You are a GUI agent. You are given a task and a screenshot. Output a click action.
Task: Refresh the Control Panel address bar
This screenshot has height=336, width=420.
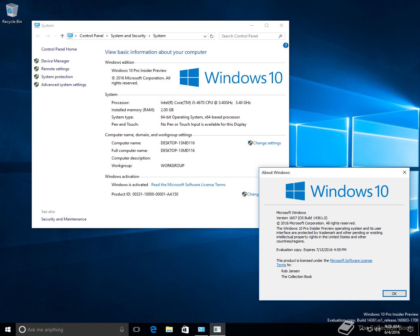click(x=212, y=36)
